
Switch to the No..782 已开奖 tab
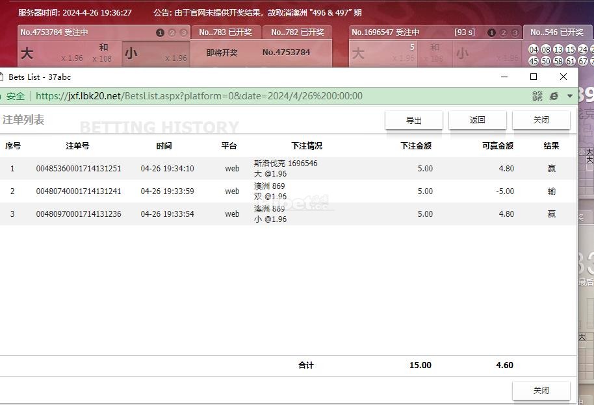298,32
